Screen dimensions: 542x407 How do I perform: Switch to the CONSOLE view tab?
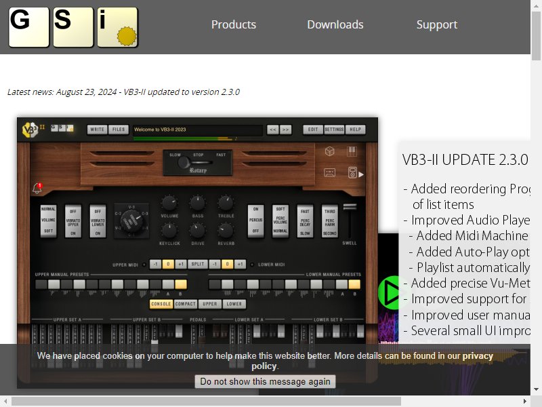[x=161, y=304]
